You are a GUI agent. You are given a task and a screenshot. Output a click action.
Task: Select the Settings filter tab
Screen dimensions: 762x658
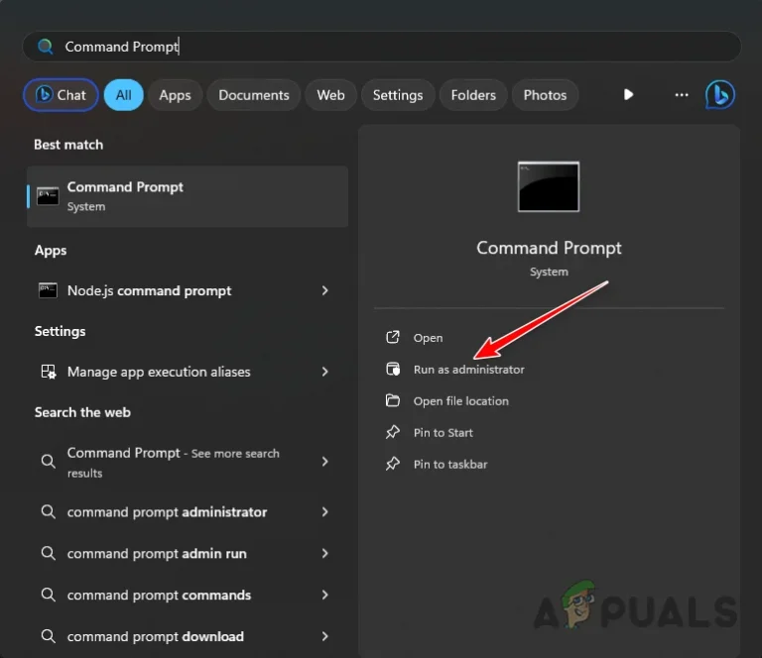[398, 95]
